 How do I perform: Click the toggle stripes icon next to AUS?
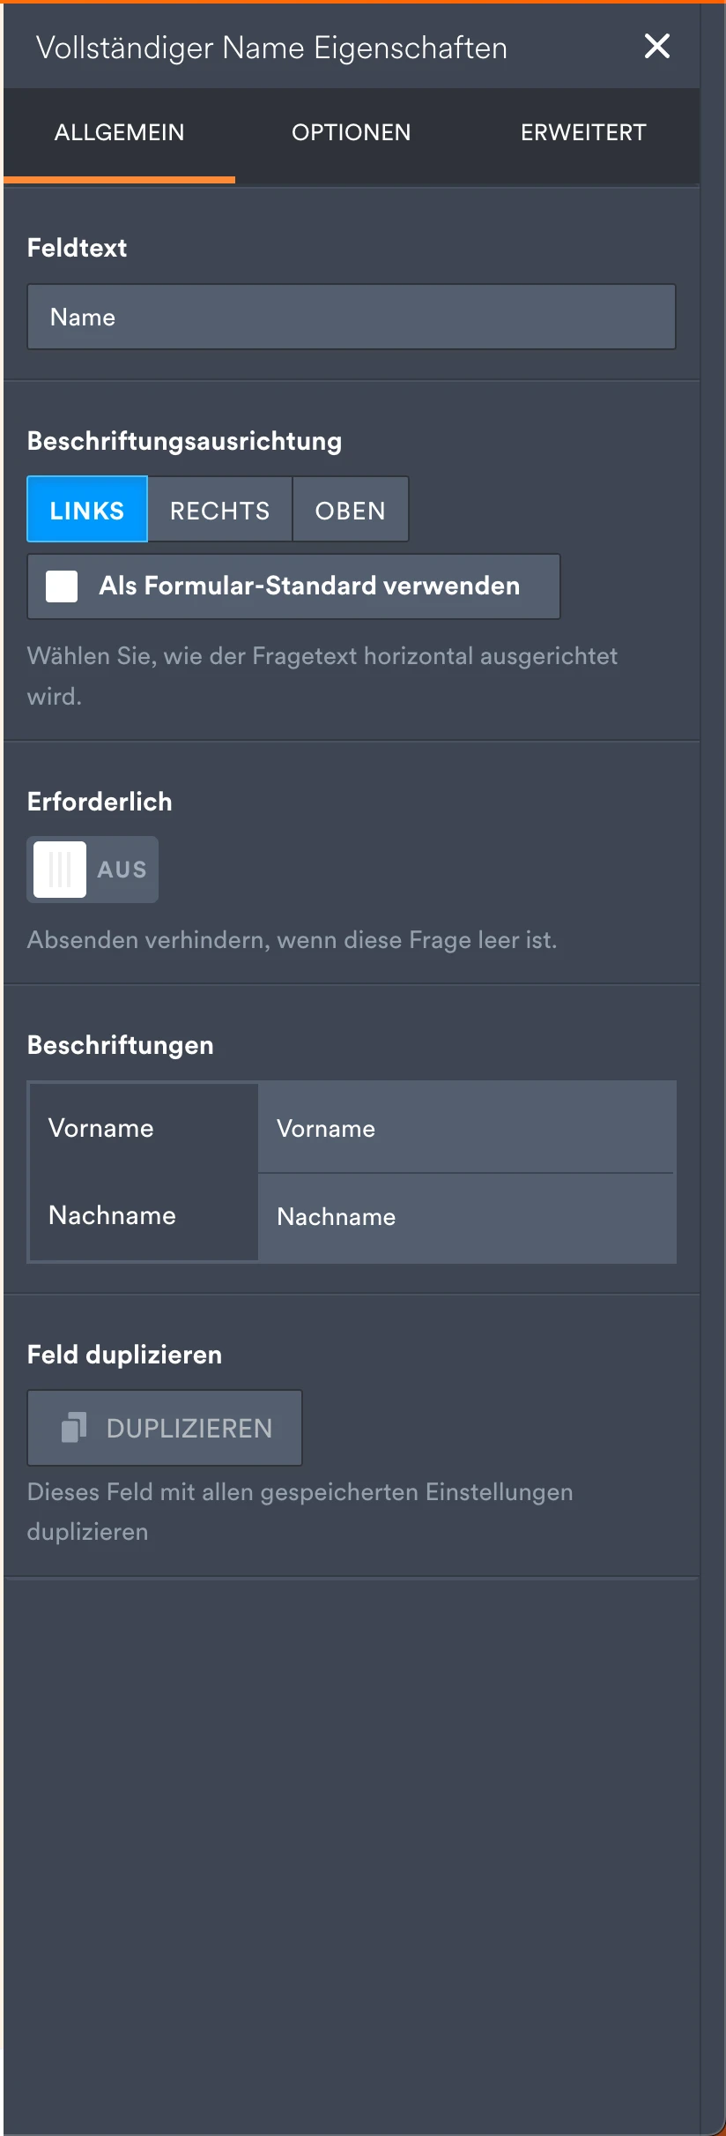pyautogui.click(x=58, y=869)
